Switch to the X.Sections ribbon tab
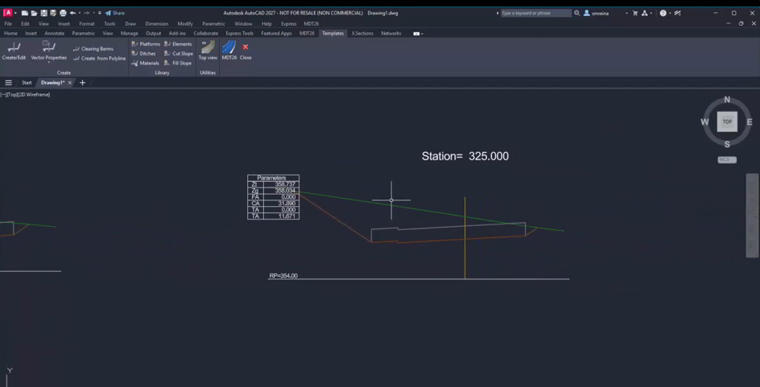This screenshot has height=387, width=760. 362,34
